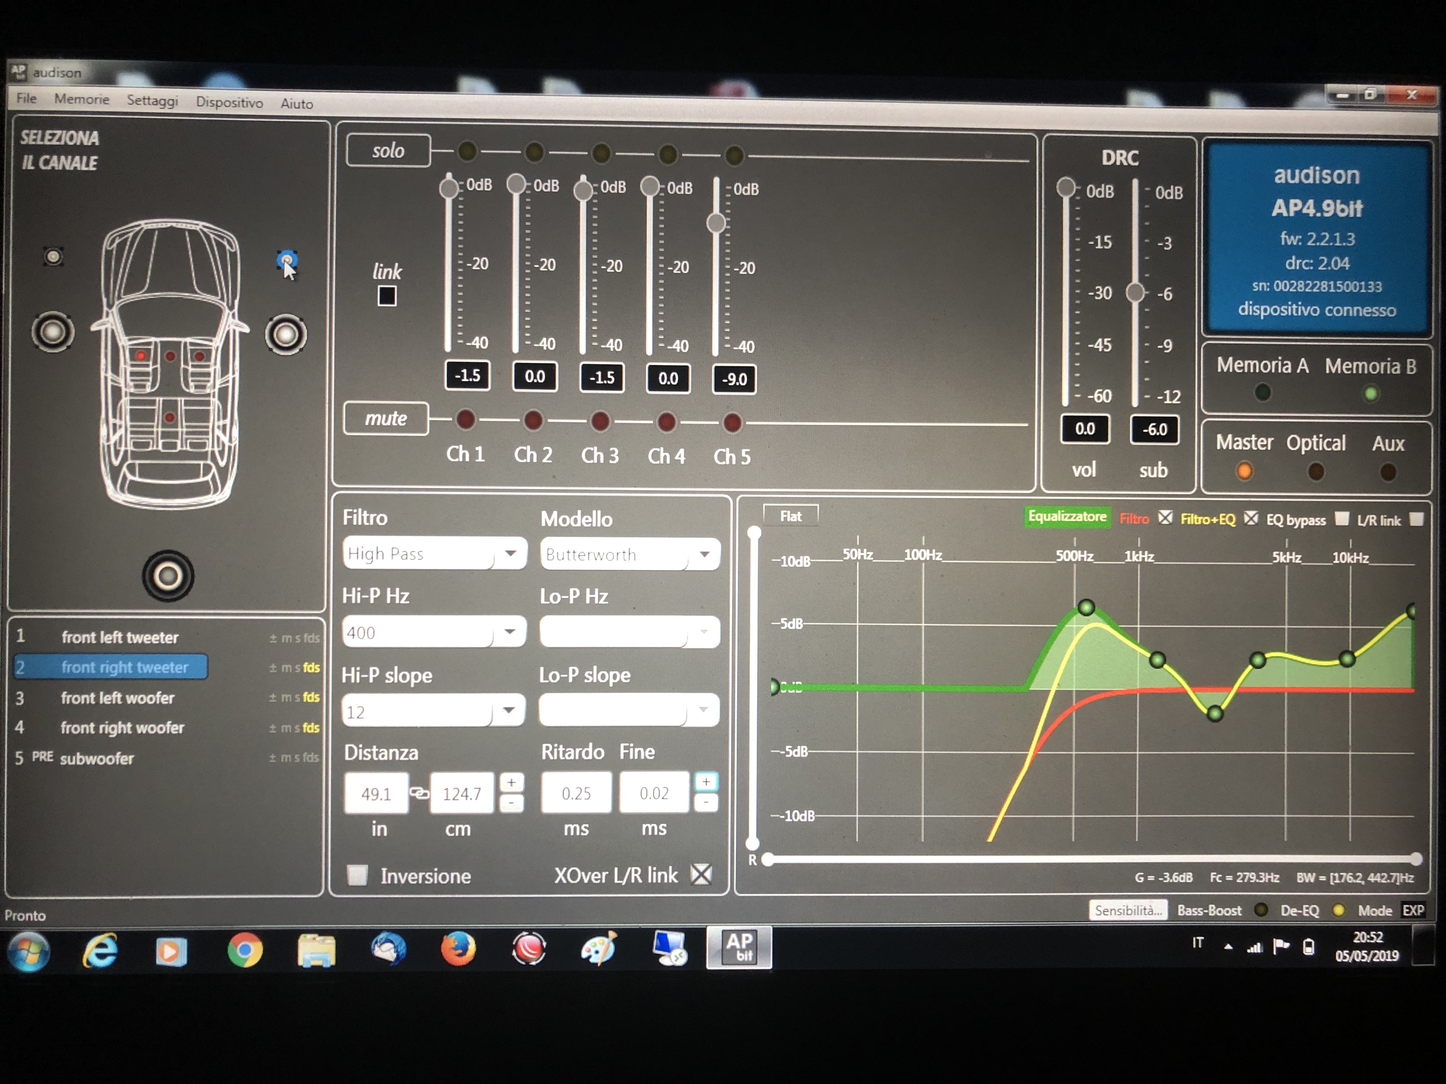Mute channel Ch 1

click(466, 419)
